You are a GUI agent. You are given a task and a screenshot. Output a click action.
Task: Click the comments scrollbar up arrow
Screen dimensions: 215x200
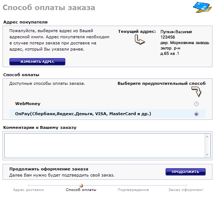click(x=207, y=136)
